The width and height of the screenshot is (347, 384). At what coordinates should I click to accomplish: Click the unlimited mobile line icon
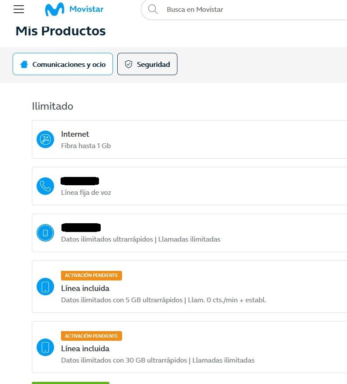pyautogui.click(x=45, y=233)
